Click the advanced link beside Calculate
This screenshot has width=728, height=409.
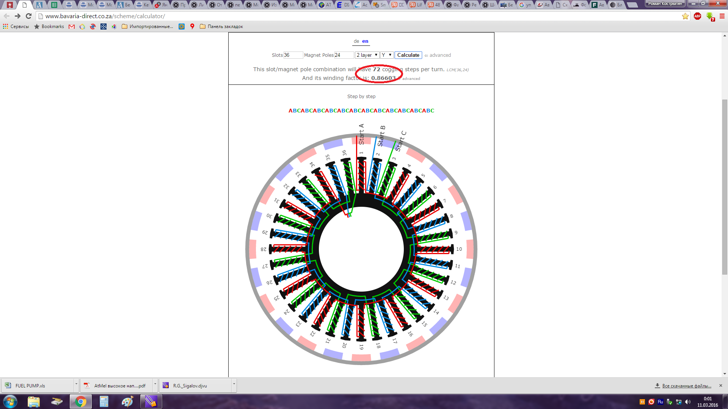point(440,55)
